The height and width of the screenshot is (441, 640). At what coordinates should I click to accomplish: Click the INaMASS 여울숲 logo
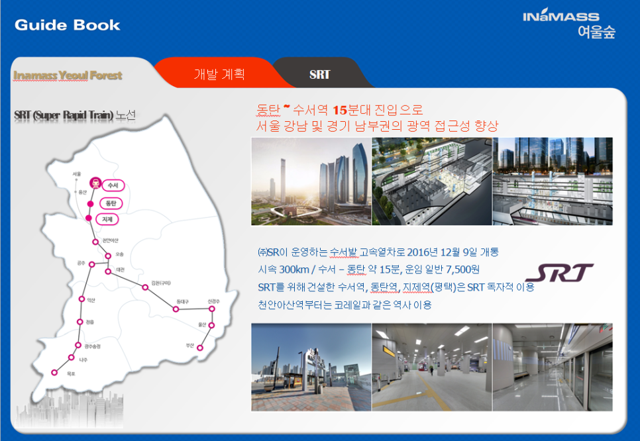click(569, 24)
